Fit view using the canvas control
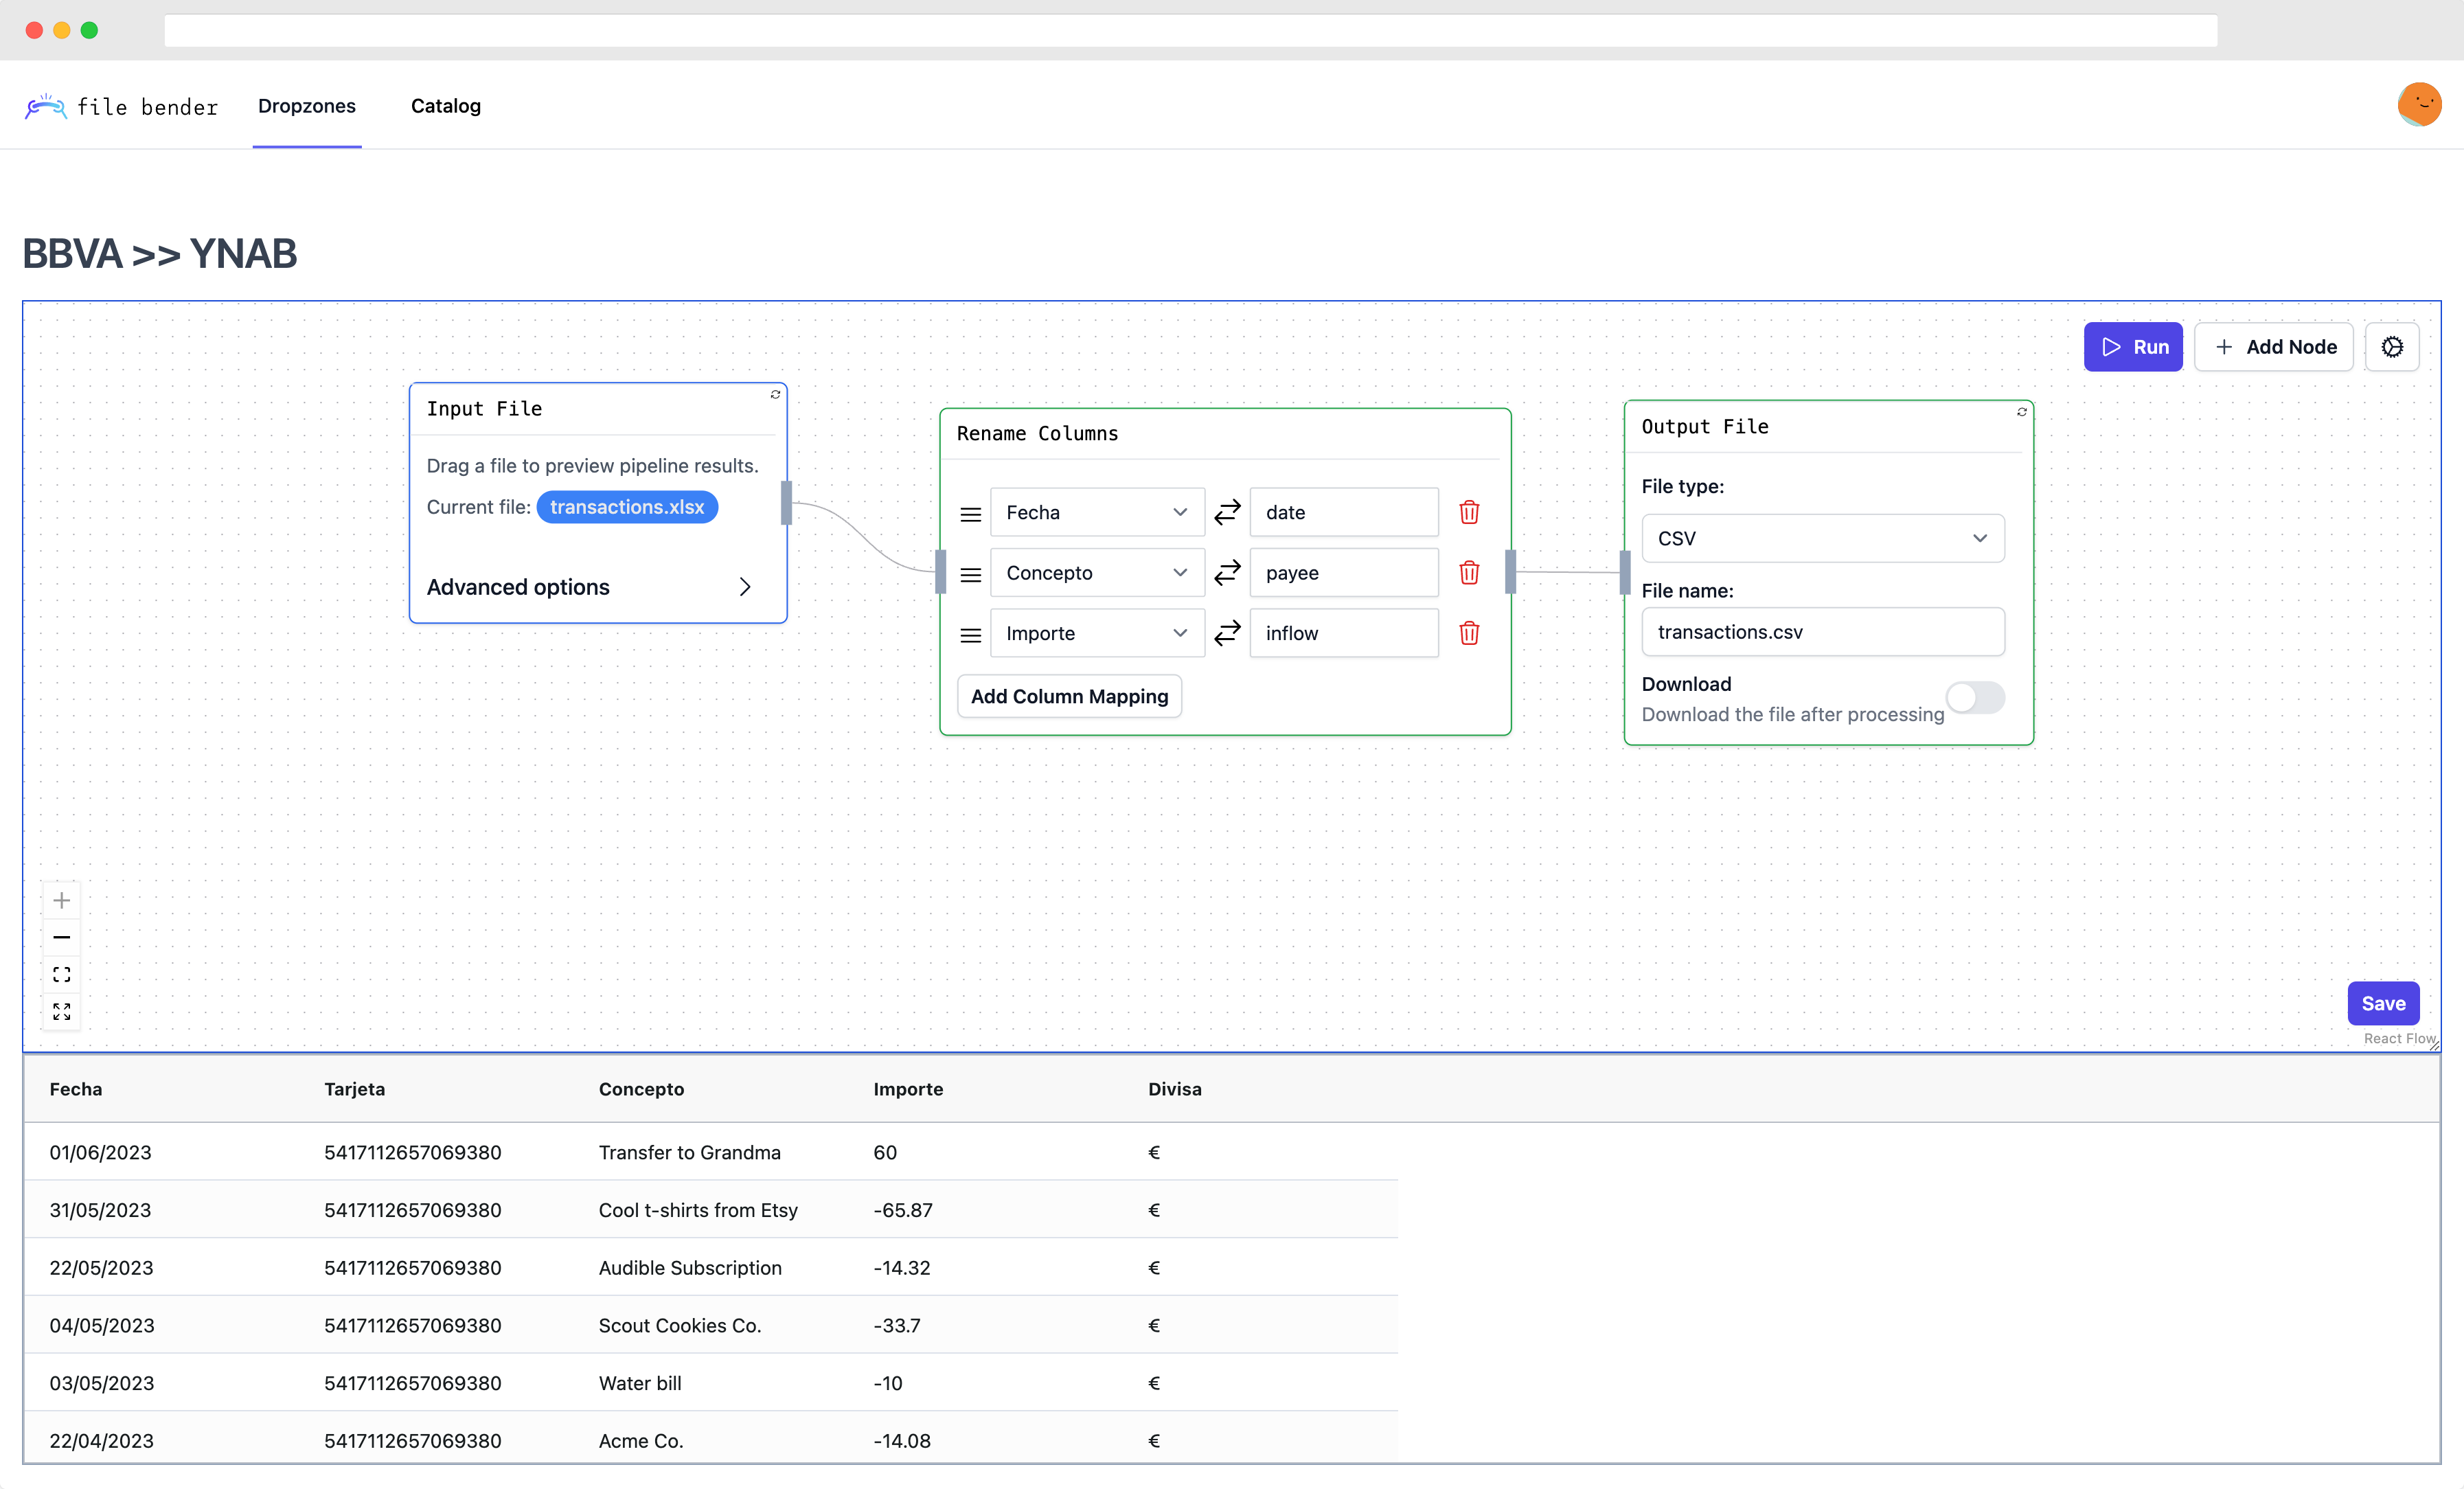 pos(61,974)
